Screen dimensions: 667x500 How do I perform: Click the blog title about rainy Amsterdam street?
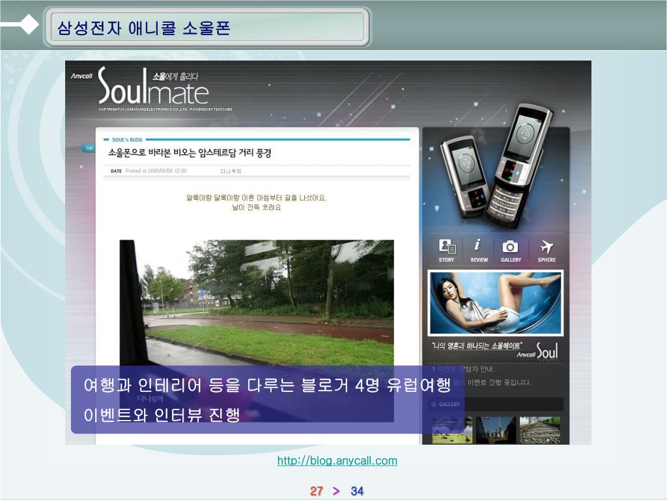[x=190, y=152]
